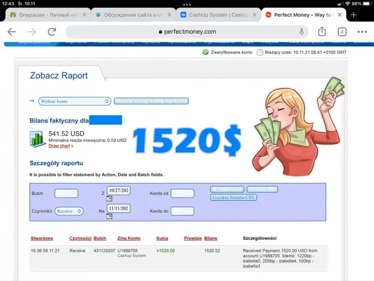Tap the Wi-Fi status icon
The image size is (374, 281).
pyautogui.click(x=347, y=4)
